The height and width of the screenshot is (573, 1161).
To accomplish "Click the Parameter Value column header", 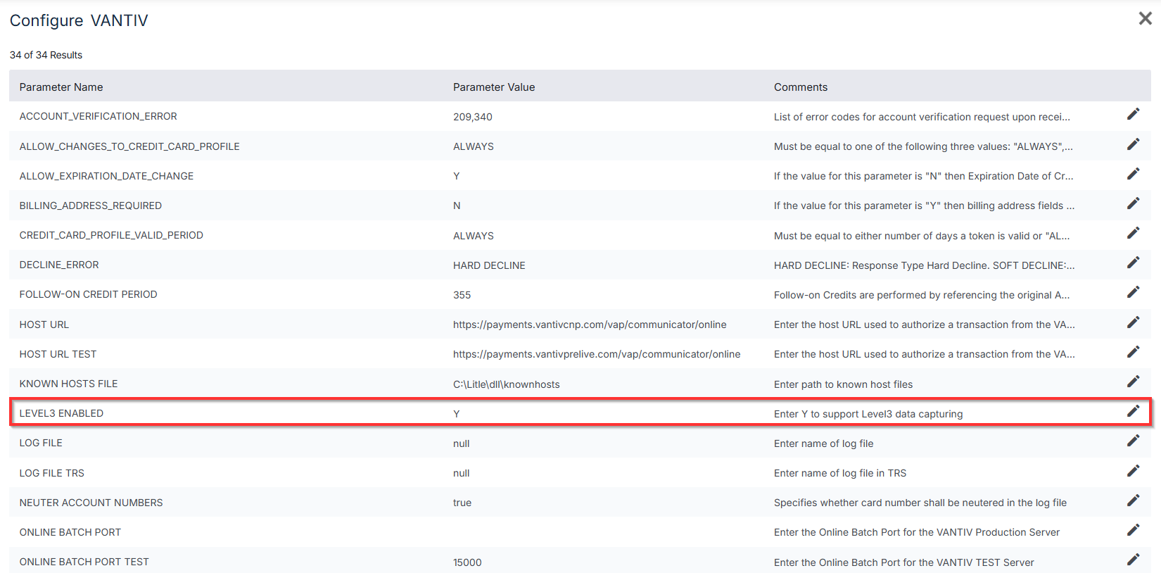I will click(x=494, y=87).
